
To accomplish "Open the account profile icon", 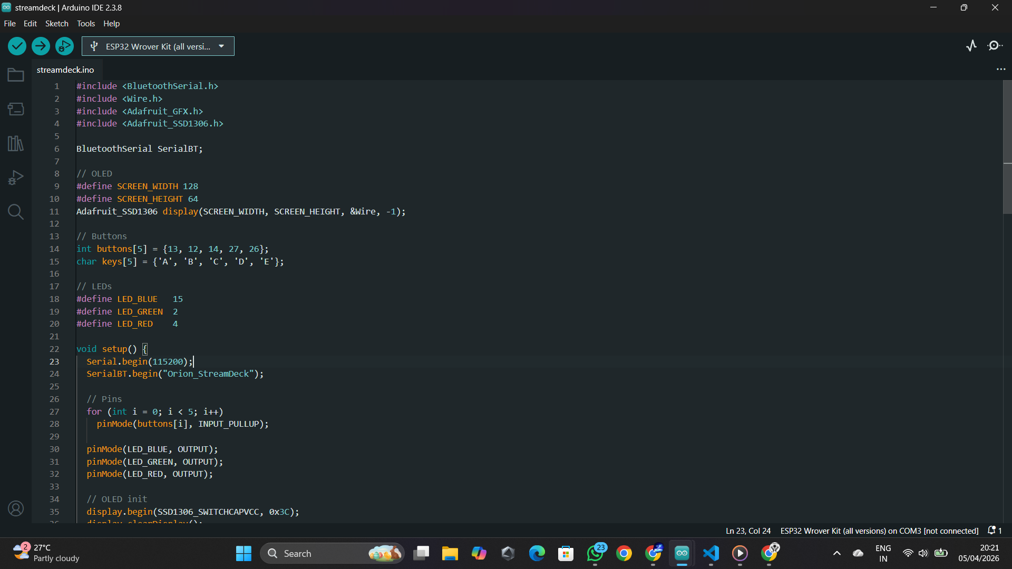I will [x=16, y=508].
